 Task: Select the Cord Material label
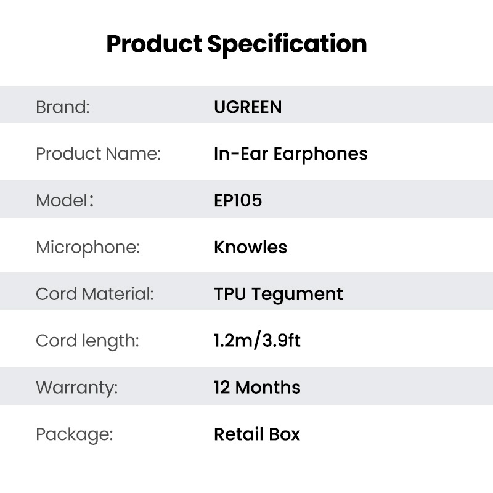(95, 294)
